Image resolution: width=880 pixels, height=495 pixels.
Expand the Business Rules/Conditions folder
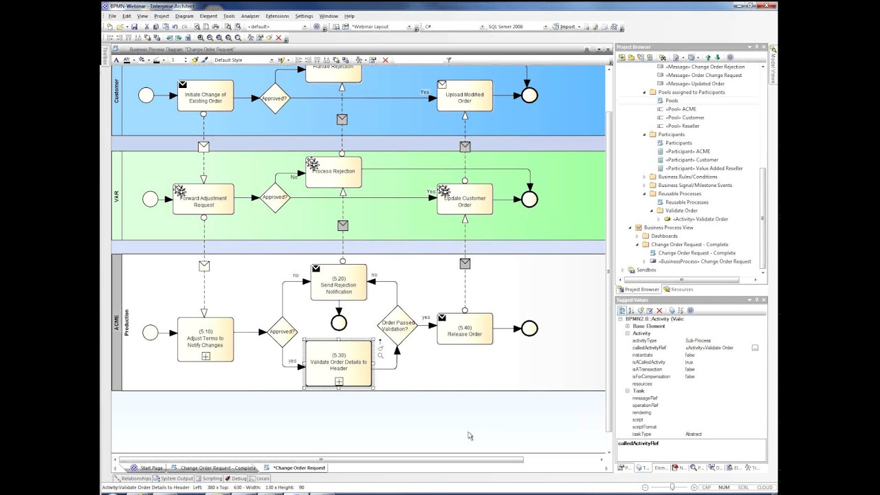pos(644,177)
